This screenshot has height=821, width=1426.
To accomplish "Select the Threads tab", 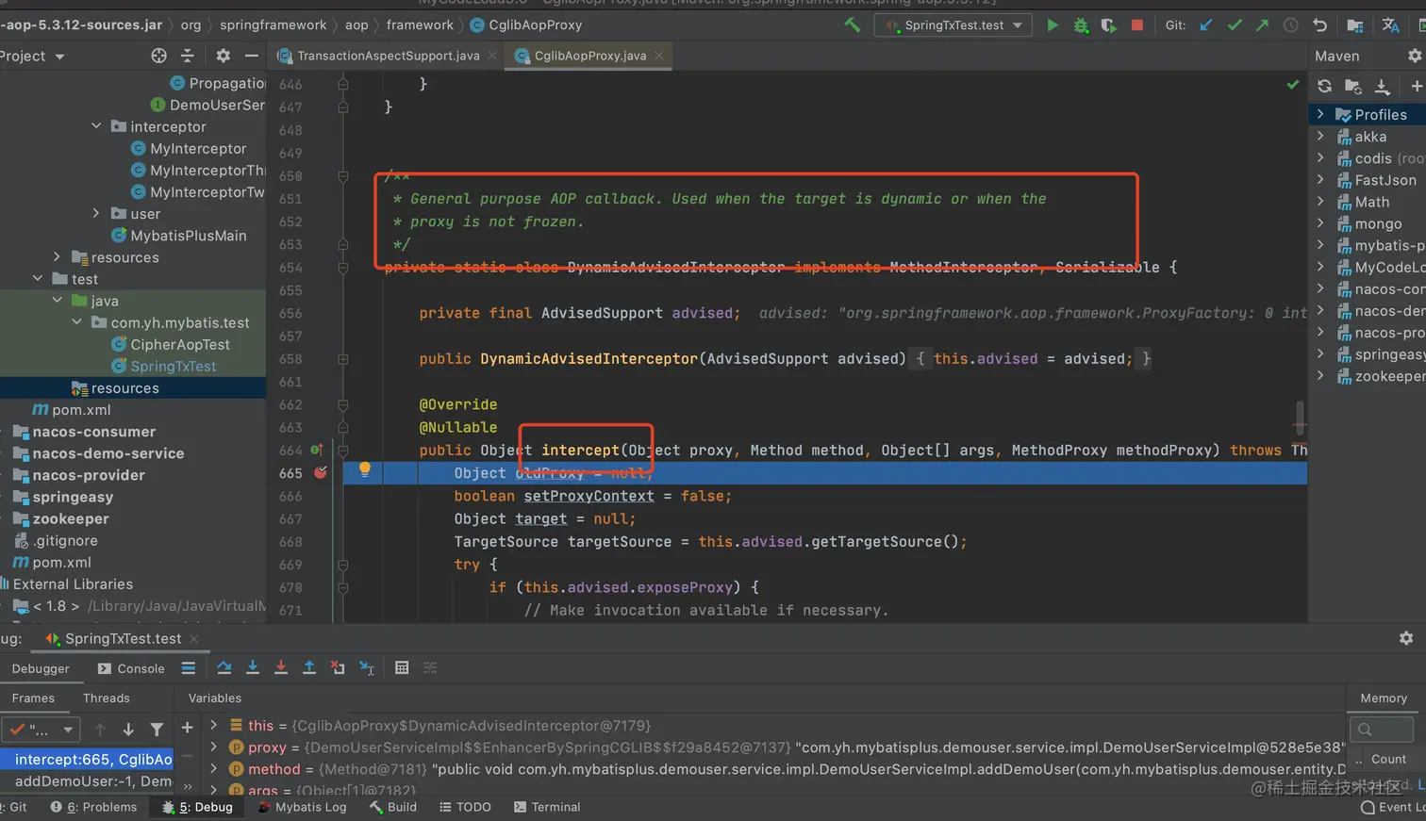I will tap(106, 698).
